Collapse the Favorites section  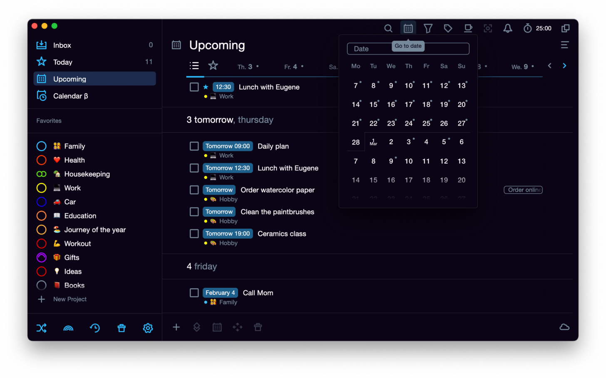[x=49, y=121]
